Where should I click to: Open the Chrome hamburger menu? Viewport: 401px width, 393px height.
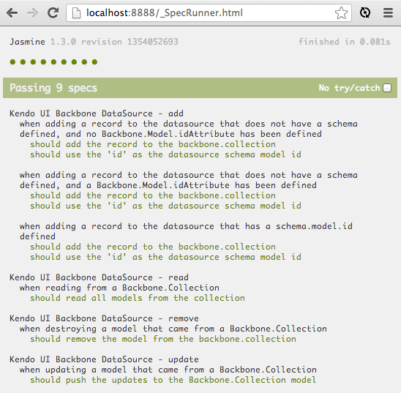click(x=388, y=12)
